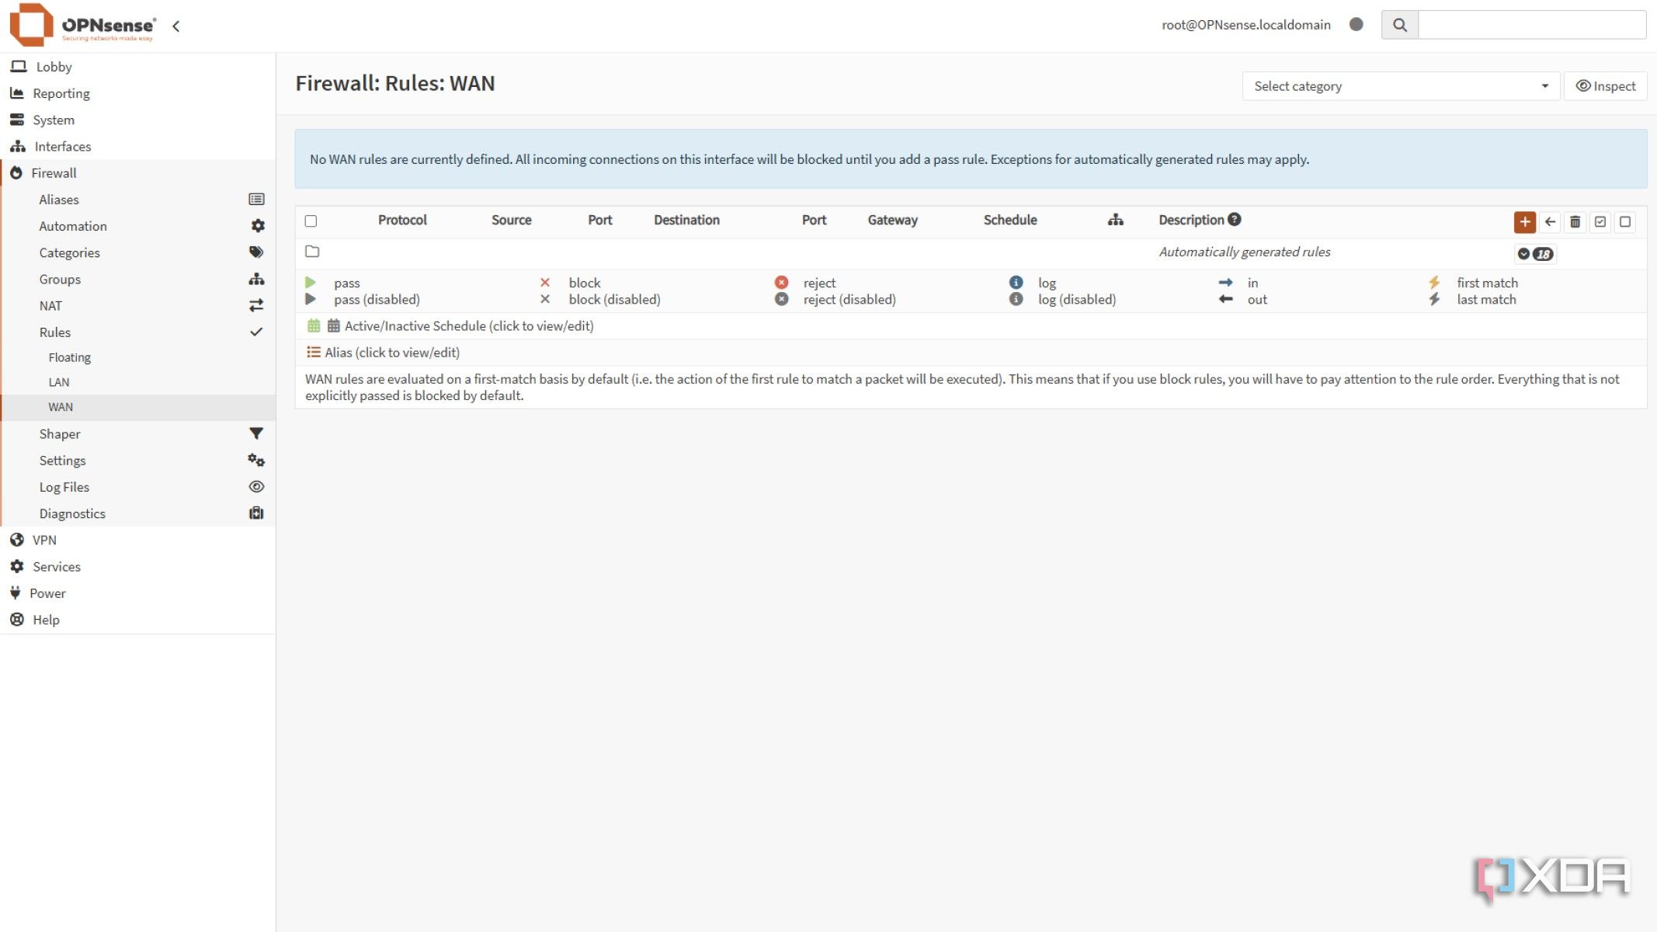
Task: Open Firewall Log Files section
Action: [x=64, y=487]
